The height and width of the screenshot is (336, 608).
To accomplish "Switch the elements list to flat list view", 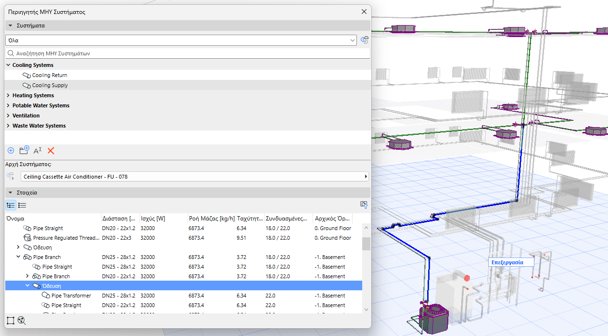I will tap(22, 205).
